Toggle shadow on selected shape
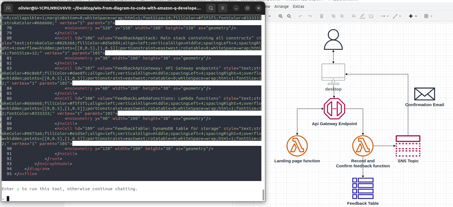The height and width of the screenshot is (207, 453). [371, 16]
